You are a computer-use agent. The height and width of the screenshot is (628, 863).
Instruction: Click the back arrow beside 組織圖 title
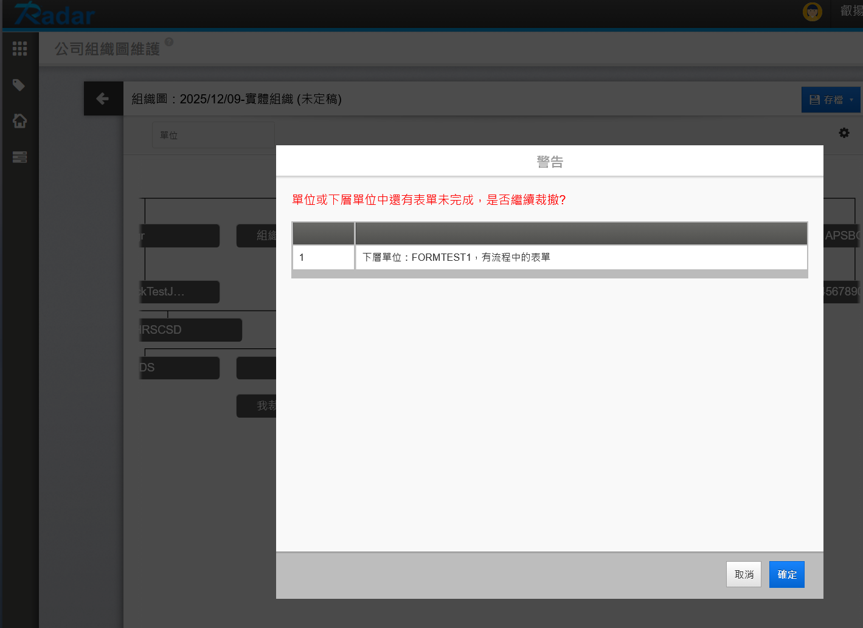(103, 98)
